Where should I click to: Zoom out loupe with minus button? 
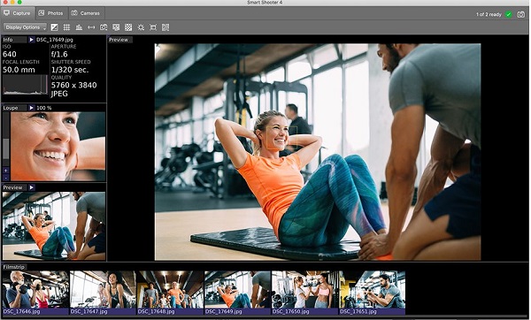pyautogui.click(x=6, y=178)
